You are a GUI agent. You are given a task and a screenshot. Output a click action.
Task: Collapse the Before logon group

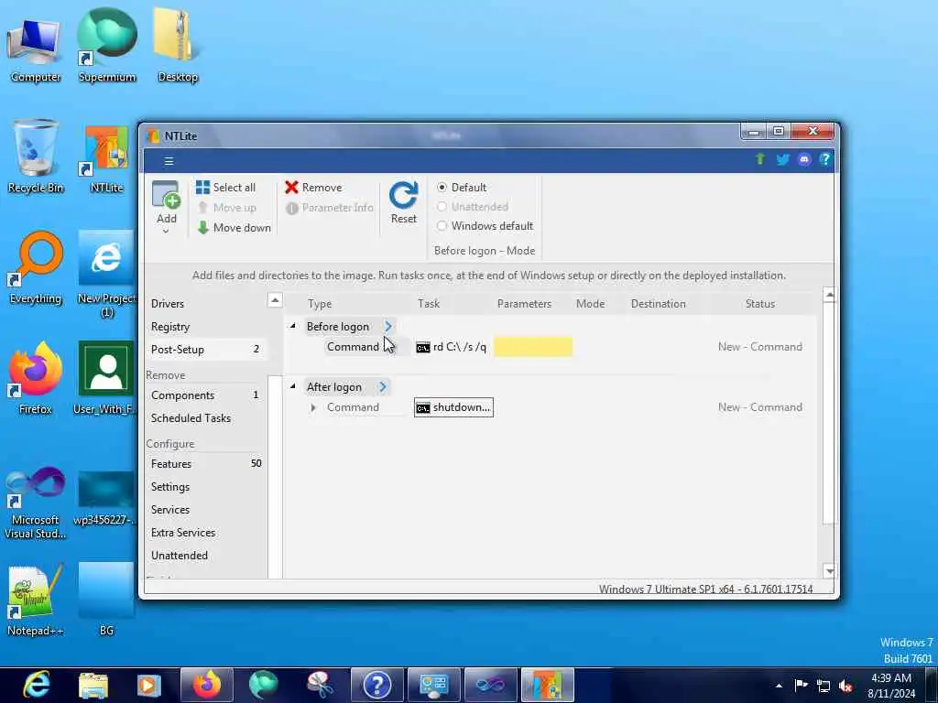coord(292,326)
